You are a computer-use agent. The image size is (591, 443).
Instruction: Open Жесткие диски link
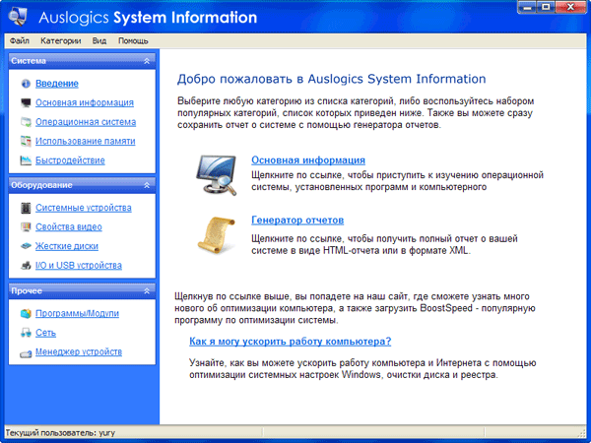click(67, 246)
